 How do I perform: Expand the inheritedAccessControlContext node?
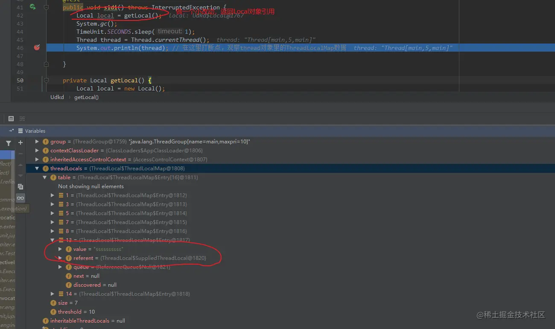click(x=37, y=159)
